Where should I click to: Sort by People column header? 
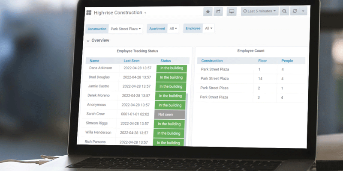coord(287,61)
